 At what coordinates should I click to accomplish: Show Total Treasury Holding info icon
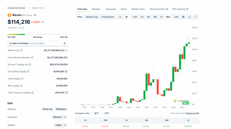coord(33,93)
